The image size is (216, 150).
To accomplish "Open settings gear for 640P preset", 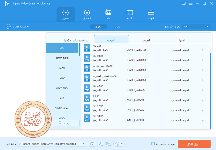I will coord(203,100).
